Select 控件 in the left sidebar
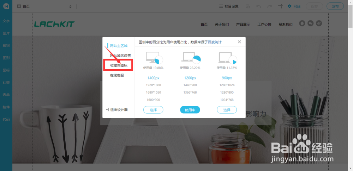353x171 pixels. (6, 107)
